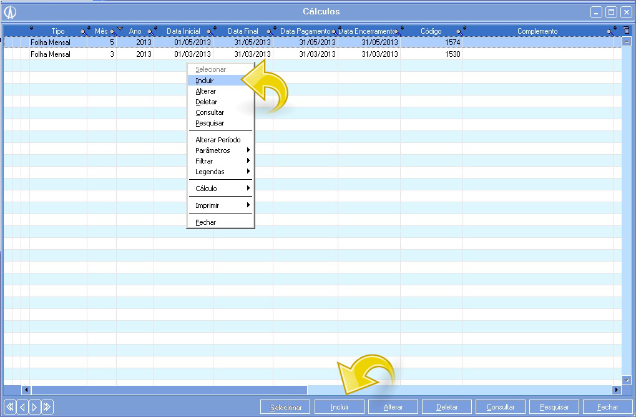This screenshot has width=636, height=417.
Task: Search Data Pagamento column with magnifier
Action: (x=335, y=32)
